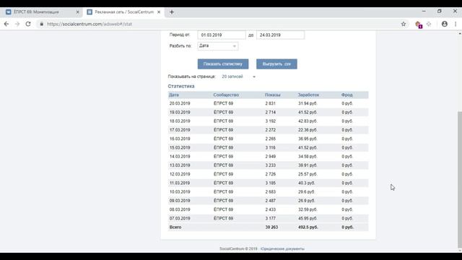Sort by the Показы column header

(273, 95)
